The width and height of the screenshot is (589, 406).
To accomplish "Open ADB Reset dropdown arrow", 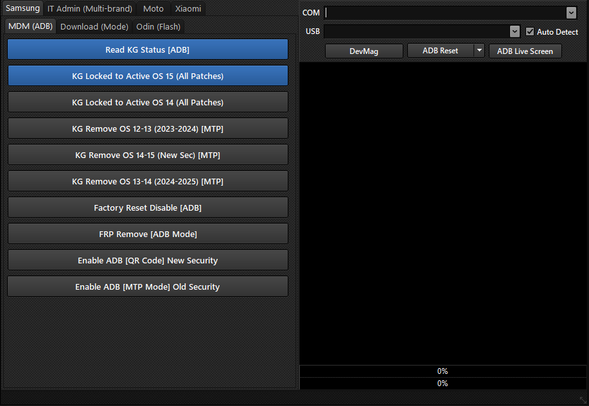I will click(x=479, y=51).
